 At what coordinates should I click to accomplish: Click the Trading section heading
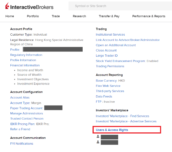click(x=101, y=29)
